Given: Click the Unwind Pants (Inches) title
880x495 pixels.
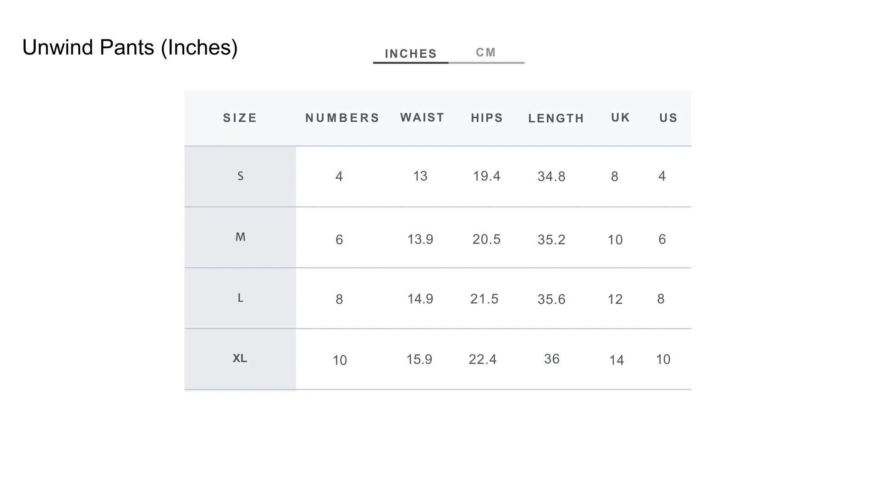Looking at the screenshot, I should [x=130, y=47].
